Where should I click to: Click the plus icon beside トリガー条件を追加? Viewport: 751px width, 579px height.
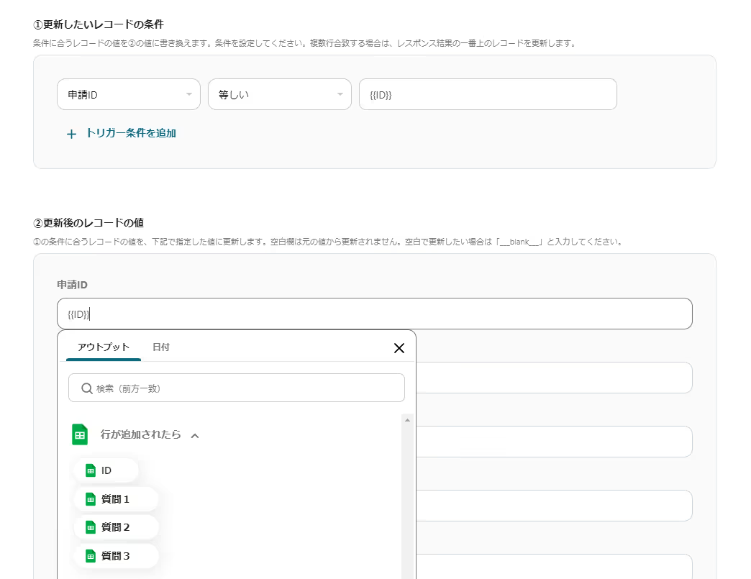point(71,134)
